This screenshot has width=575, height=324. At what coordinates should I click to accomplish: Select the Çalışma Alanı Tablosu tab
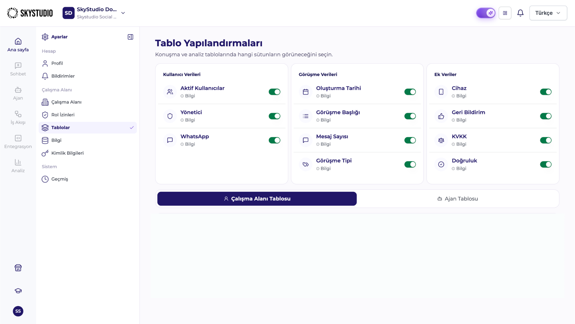(x=257, y=198)
